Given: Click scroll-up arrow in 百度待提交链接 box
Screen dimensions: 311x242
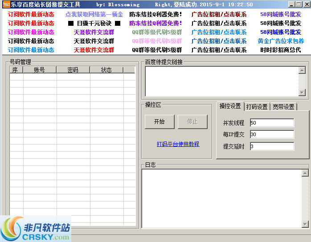Looking at the screenshot, I should point(302,70).
